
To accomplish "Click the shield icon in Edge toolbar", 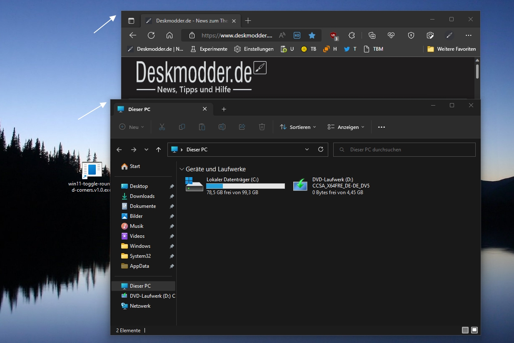I will (x=411, y=35).
